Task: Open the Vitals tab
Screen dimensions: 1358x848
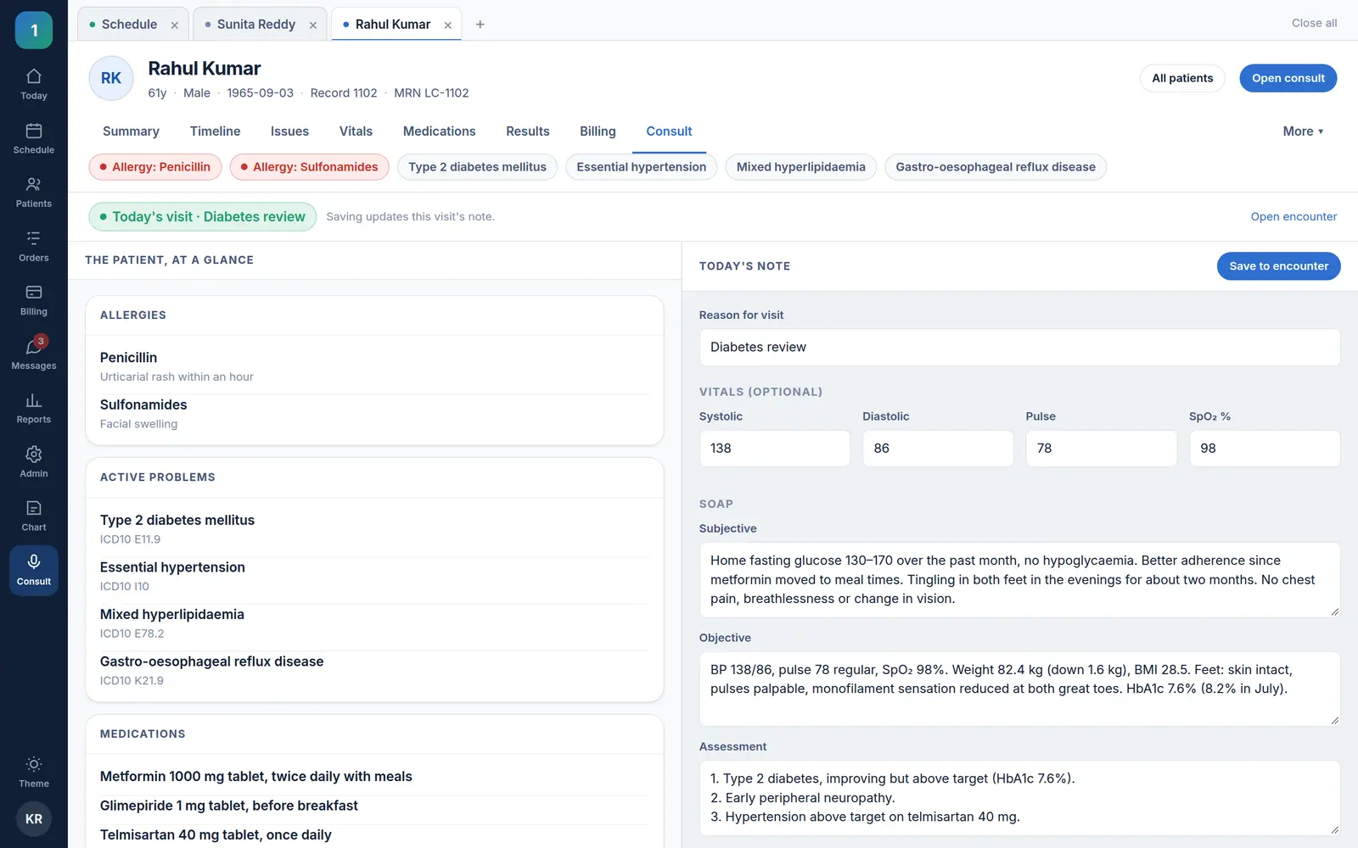Action: point(356,131)
